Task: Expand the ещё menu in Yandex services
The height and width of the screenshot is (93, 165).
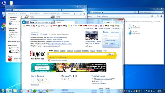Action: pyautogui.click(x=105, y=51)
